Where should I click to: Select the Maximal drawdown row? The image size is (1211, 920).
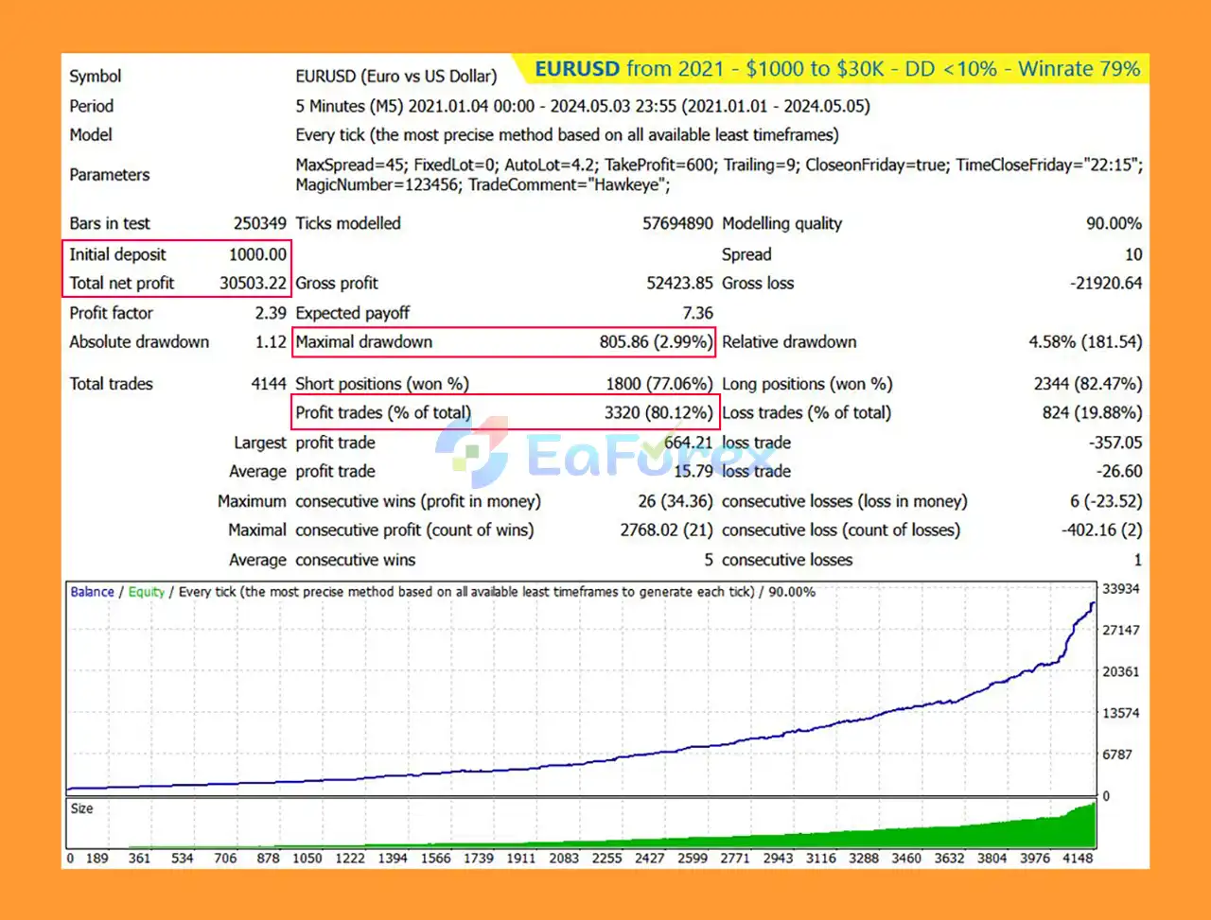point(504,342)
